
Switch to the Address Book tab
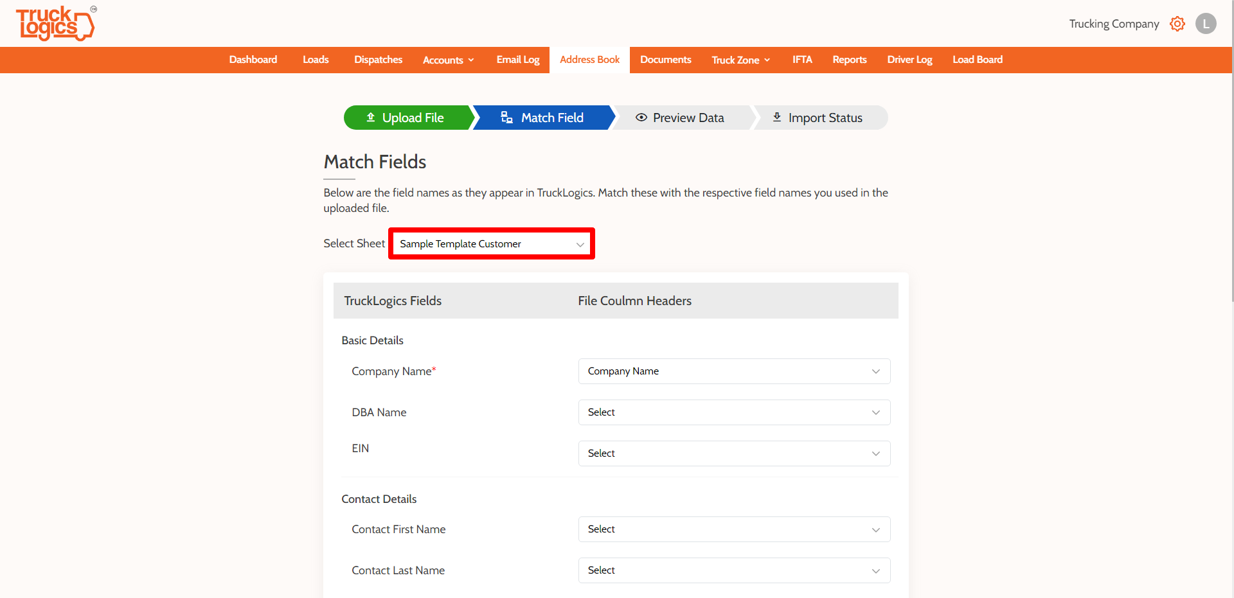589,59
